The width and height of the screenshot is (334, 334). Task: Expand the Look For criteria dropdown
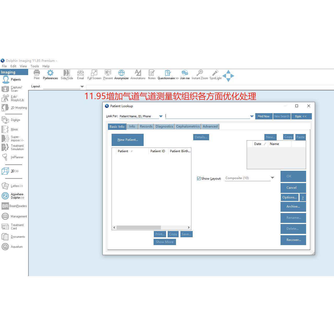pyautogui.click(x=161, y=116)
